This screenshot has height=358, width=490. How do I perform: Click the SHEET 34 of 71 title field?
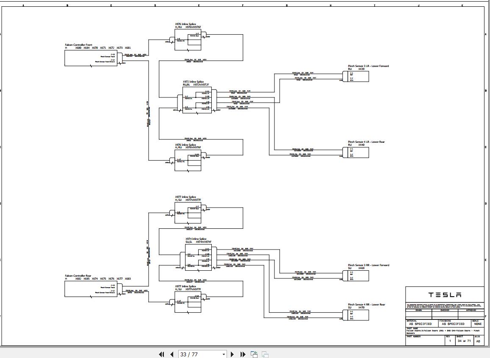[463, 340]
